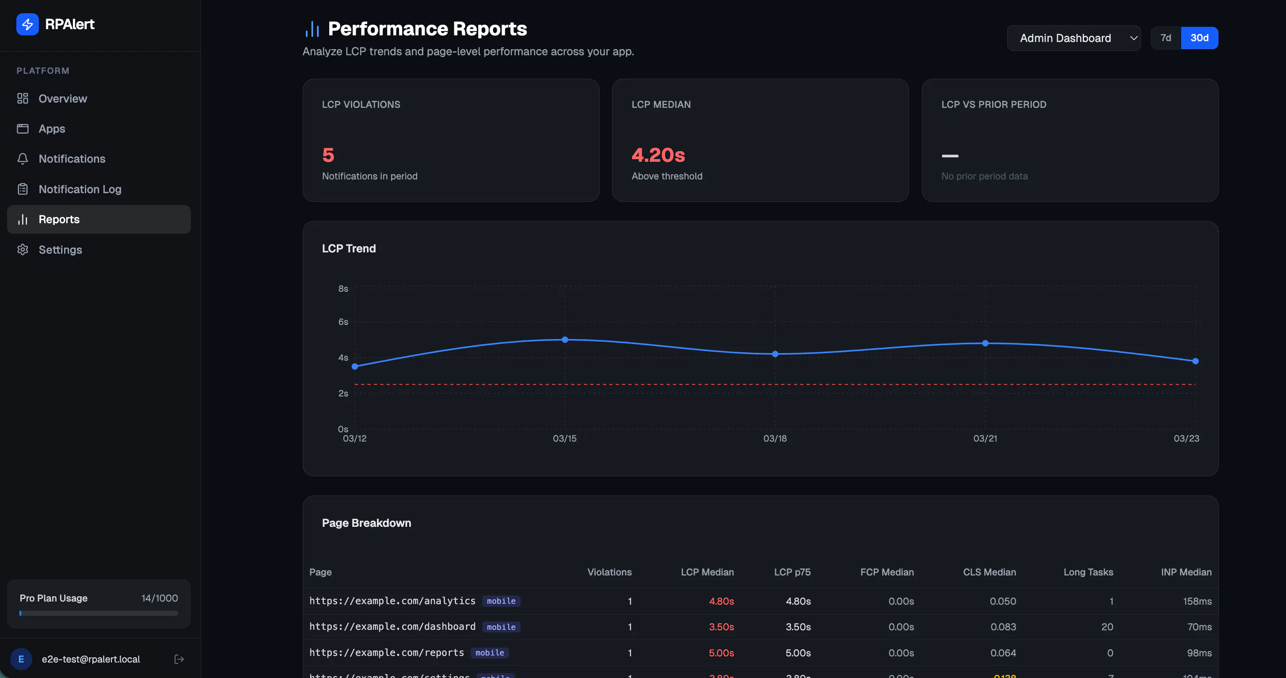Sort by the LCP Median column header
Image resolution: width=1286 pixels, height=678 pixels.
pos(707,572)
